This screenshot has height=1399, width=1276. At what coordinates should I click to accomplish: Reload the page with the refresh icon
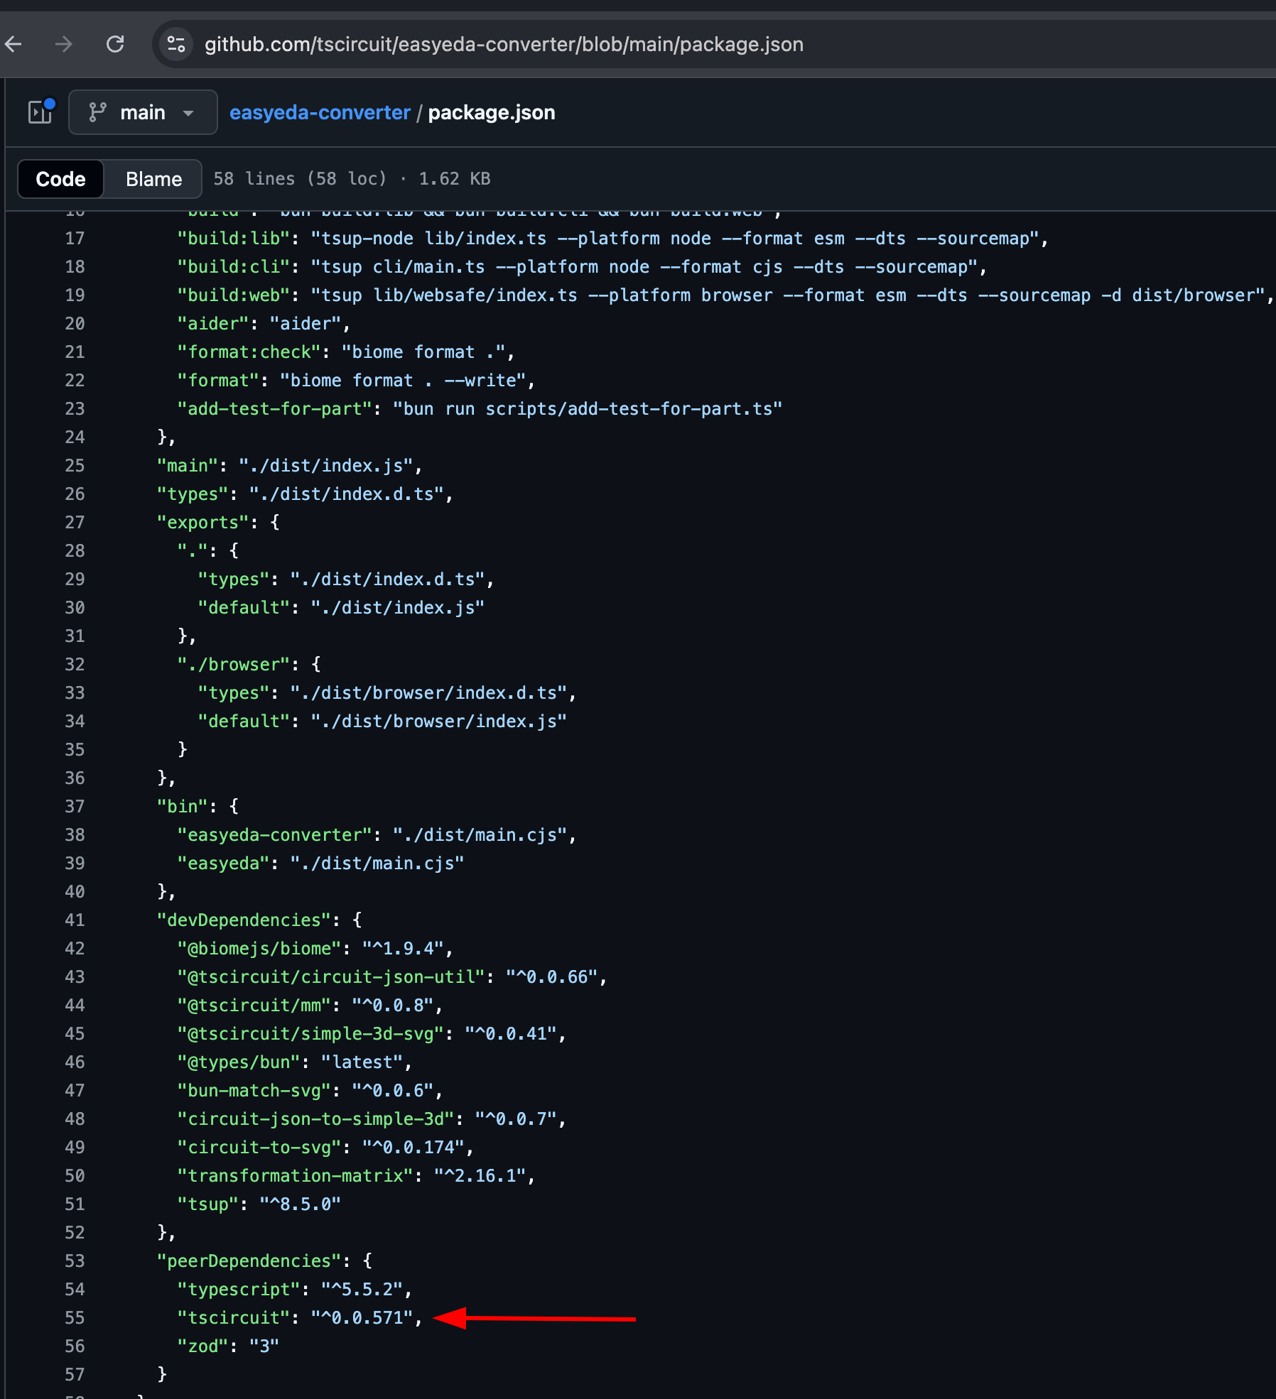click(x=115, y=44)
